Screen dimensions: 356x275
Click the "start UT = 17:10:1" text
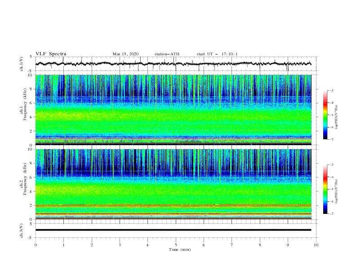[x=217, y=54]
